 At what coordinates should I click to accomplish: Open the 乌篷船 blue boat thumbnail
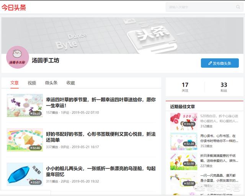pos(25,174)
